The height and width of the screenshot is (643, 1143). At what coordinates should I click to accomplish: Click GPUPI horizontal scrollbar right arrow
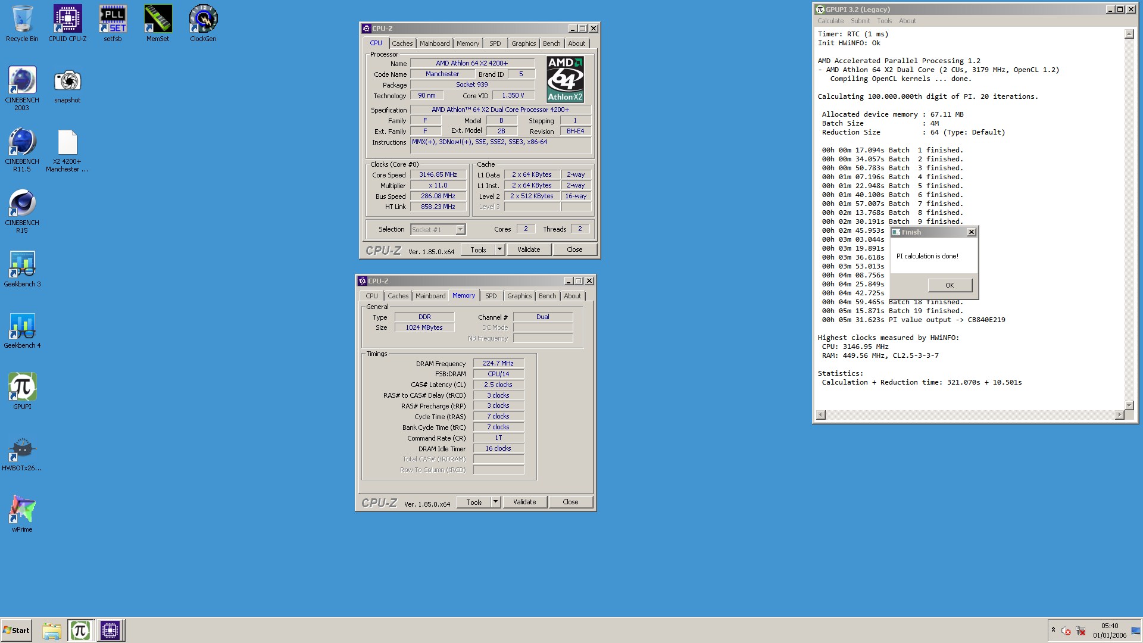click(x=1119, y=414)
